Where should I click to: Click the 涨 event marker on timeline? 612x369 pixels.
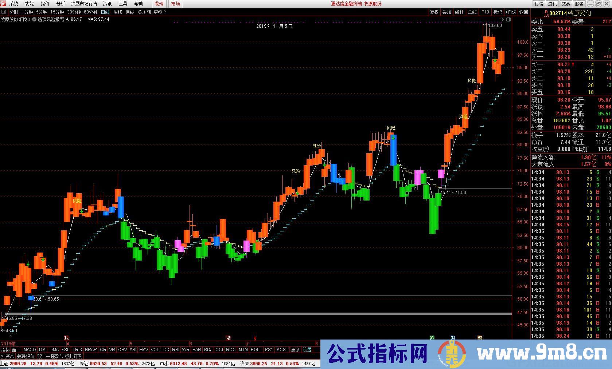coord(66,338)
